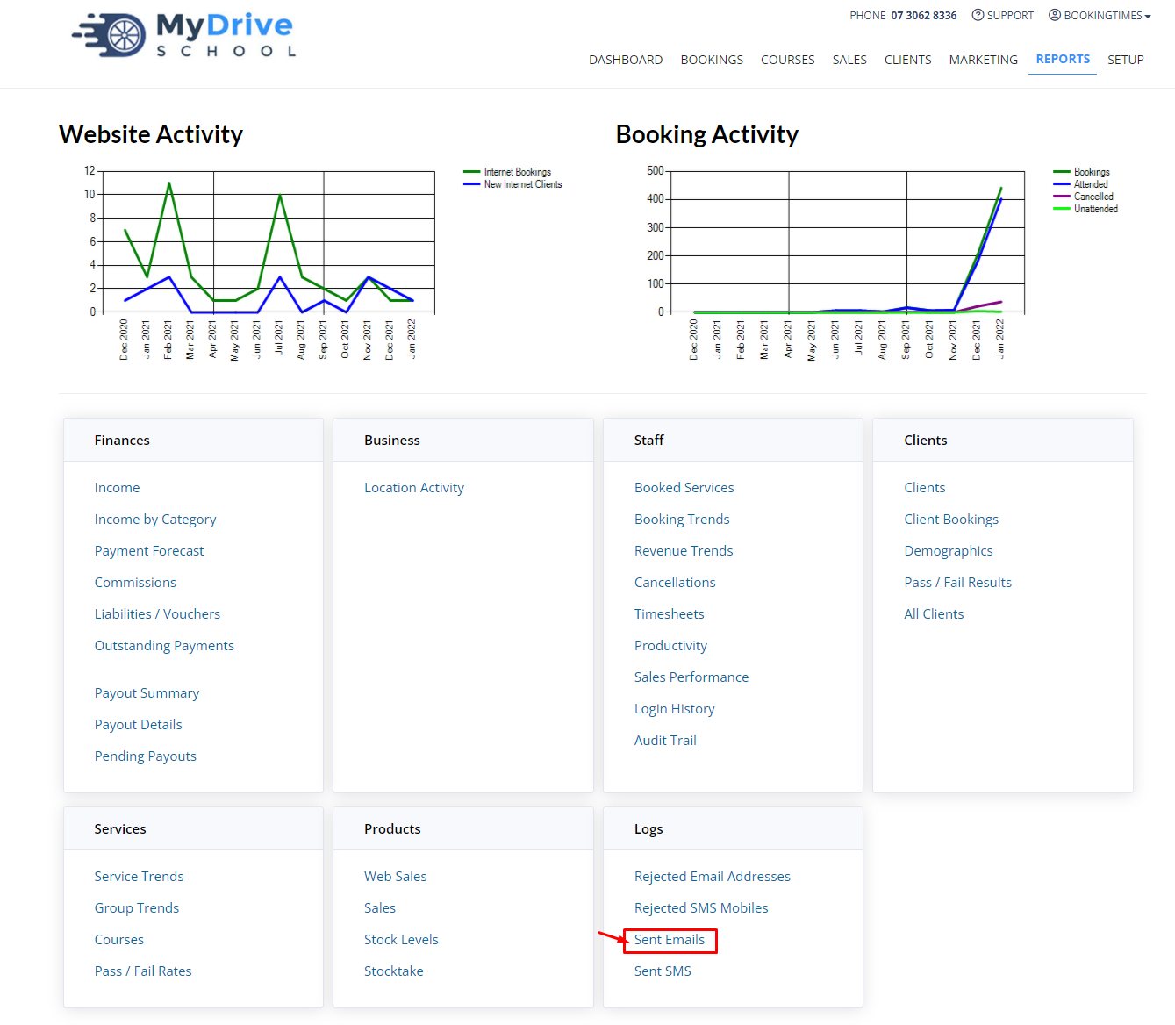The height and width of the screenshot is (1025, 1175).
Task: Open Pass / Fail Results report
Action: click(x=957, y=582)
